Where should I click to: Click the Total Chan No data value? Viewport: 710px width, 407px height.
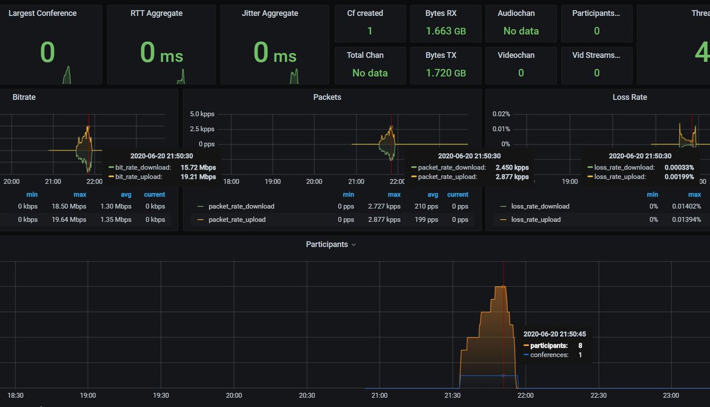coord(370,73)
